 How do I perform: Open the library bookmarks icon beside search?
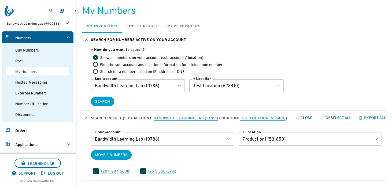pos(62,11)
